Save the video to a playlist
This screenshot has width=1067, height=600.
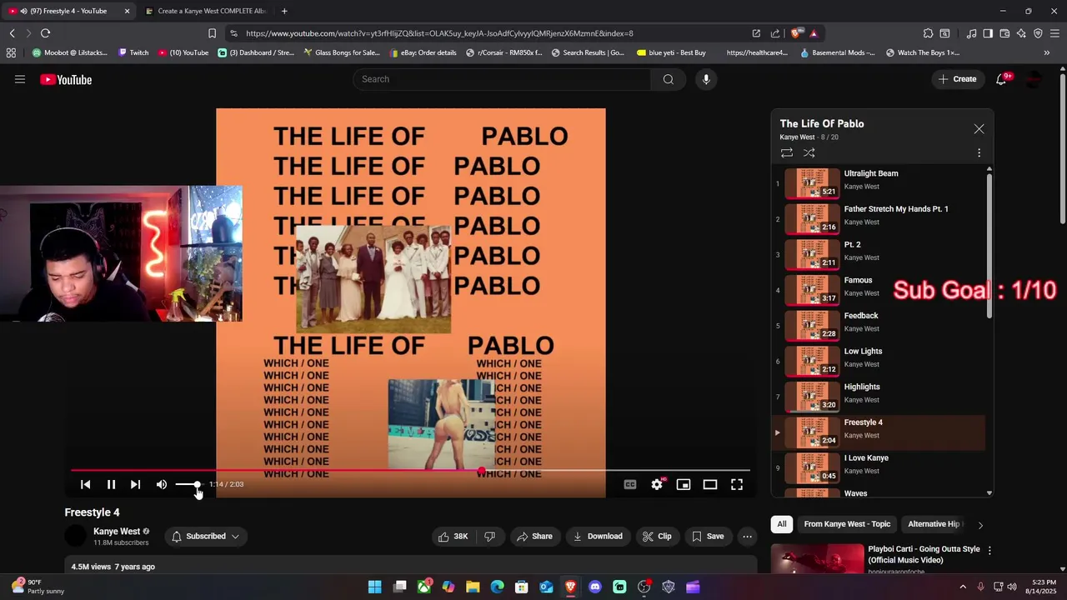708,536
